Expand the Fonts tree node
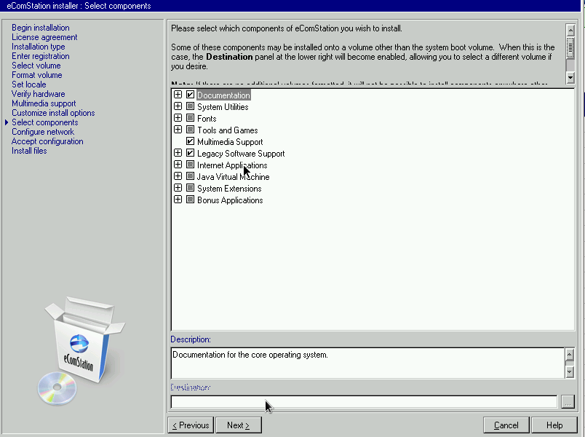The image size is (585, 437). click(x=178, y=118)
